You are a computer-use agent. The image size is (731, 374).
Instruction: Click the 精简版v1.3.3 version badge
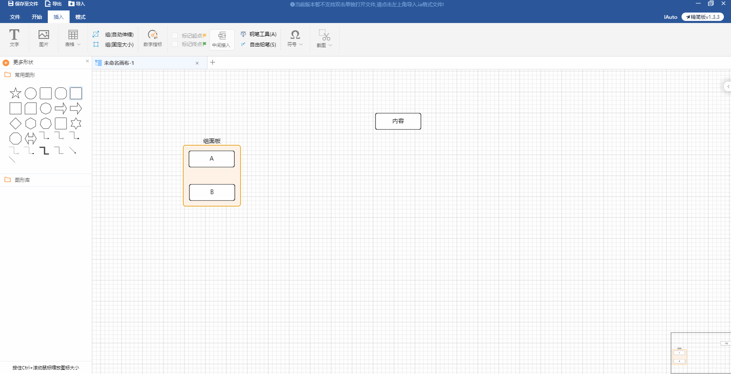[702, 17]
